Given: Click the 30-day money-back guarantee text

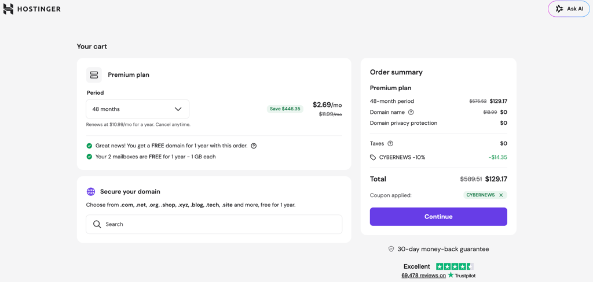Looking at the screenshot, I should click(x=443, y=249).
